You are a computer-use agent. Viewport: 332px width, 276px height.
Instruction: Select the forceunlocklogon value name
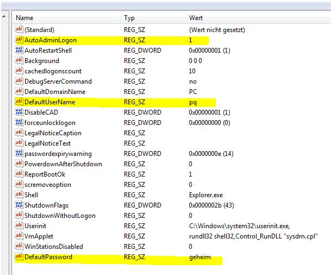[x=50, y=123]
